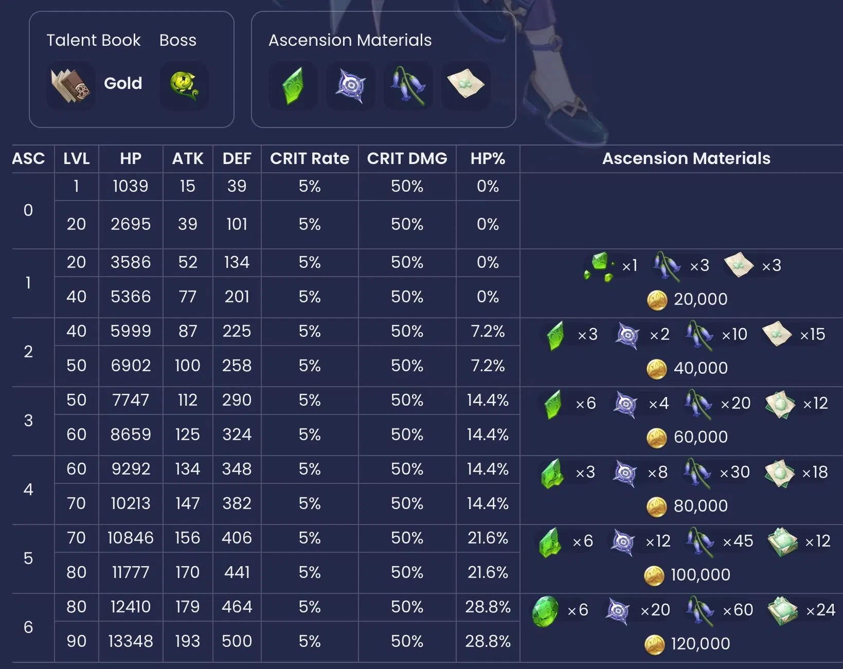Click the green sliver icon marked ×1

click(599, 266)
